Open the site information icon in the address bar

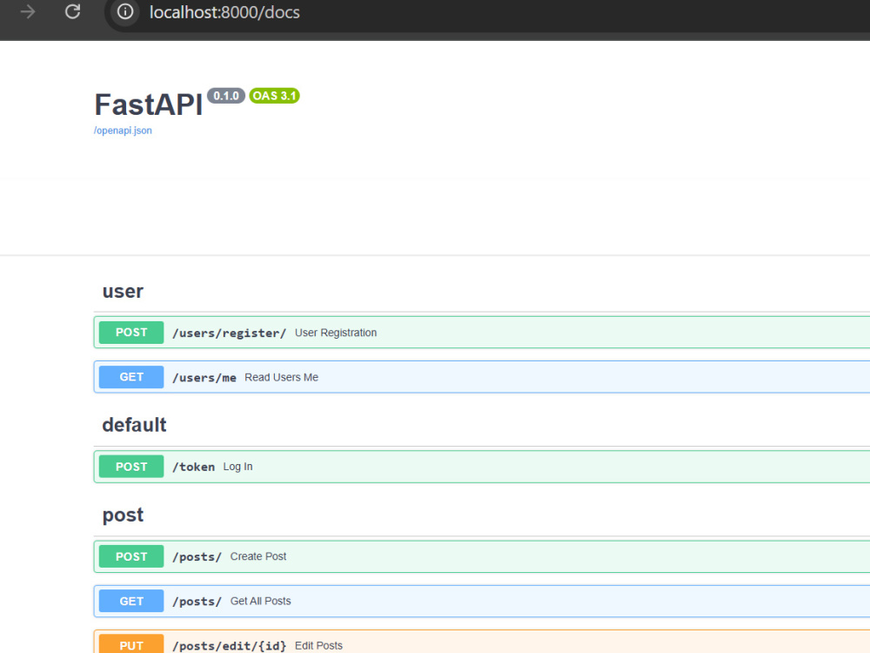pos(125,11)
